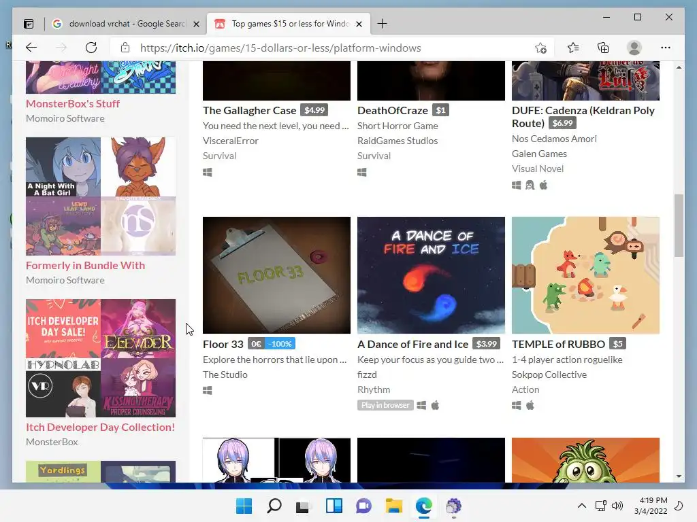Click the vertical scrollbar thumb
The height and width of the screenshot is (522, 697).
click(679, 226)
